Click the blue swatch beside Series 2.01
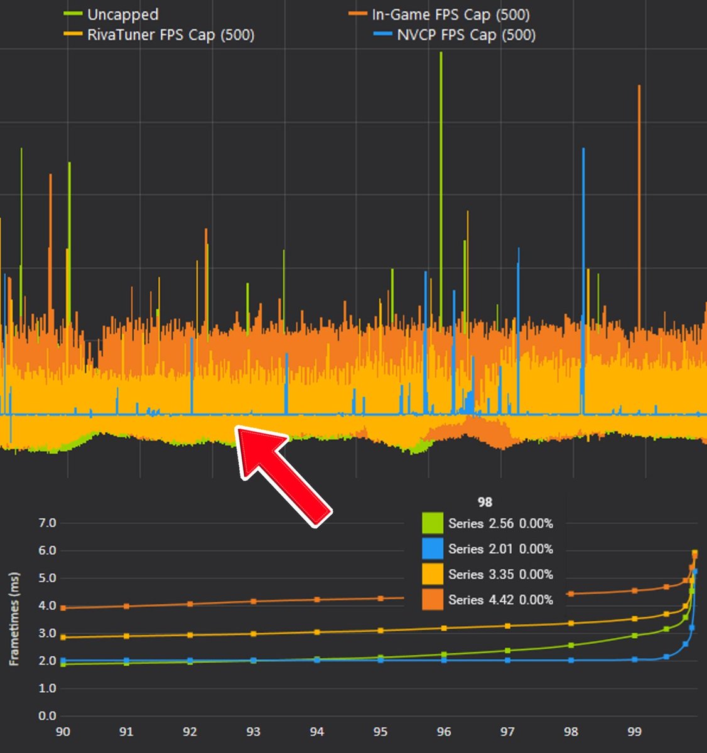Viewport: 707px width, 753px height. click(x=433, y=549)
